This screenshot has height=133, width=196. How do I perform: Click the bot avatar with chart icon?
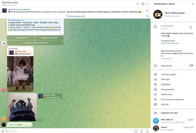4,43
